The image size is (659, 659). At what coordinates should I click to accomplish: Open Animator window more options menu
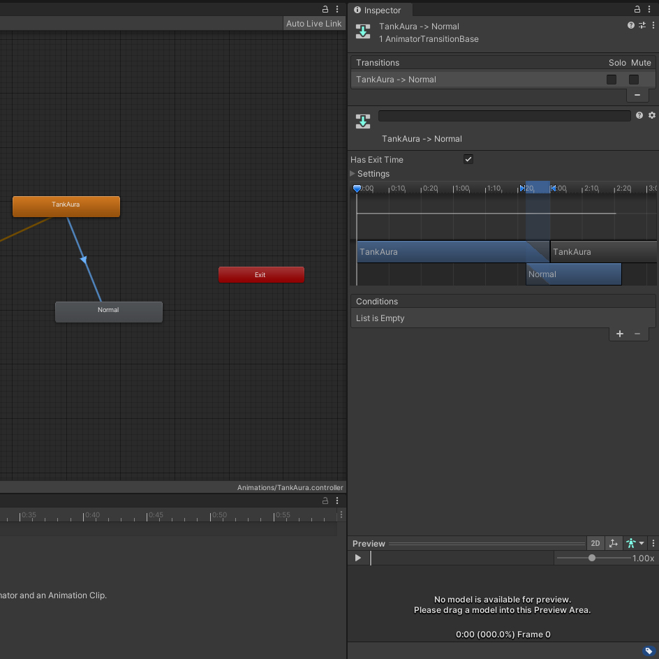(337, 9)
